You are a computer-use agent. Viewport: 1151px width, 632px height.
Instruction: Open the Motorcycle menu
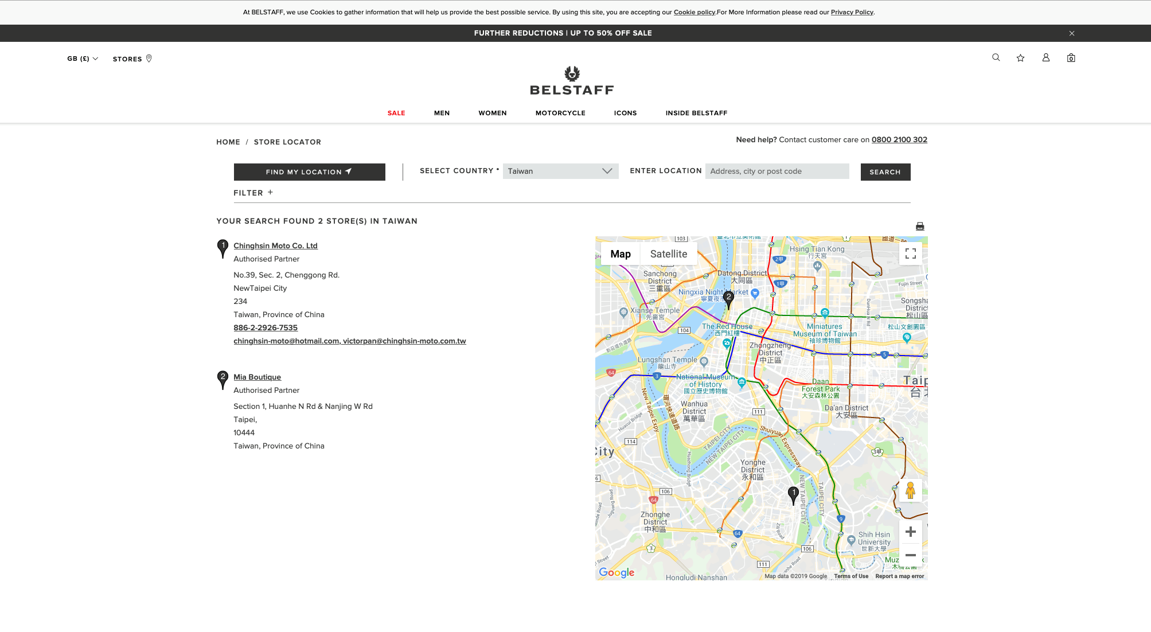point(560,113)
